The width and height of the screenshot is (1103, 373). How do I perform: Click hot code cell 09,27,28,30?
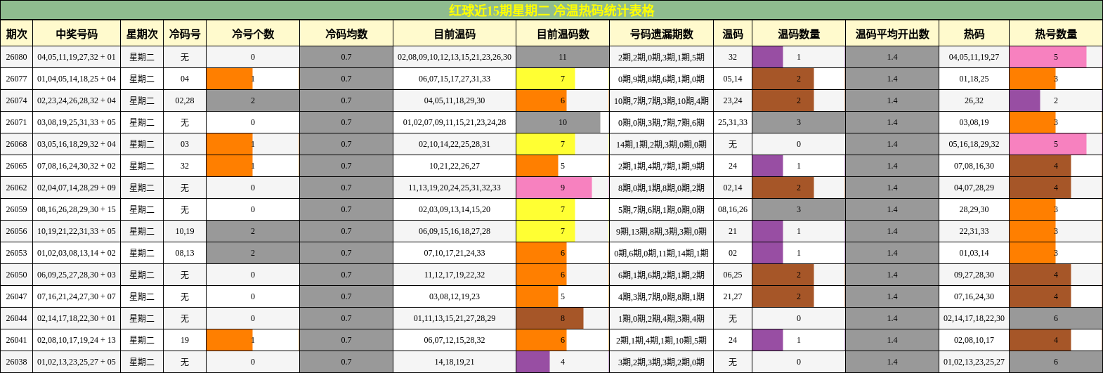tap(974, 275)
